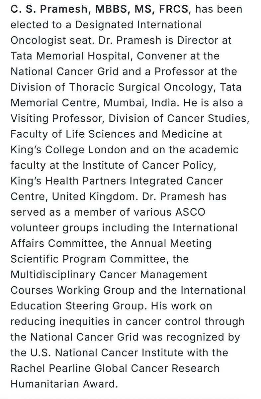This screenshot has height=399, width=261.
Task: Click the Visiting Professor phrase
Action: click(57, 118)
